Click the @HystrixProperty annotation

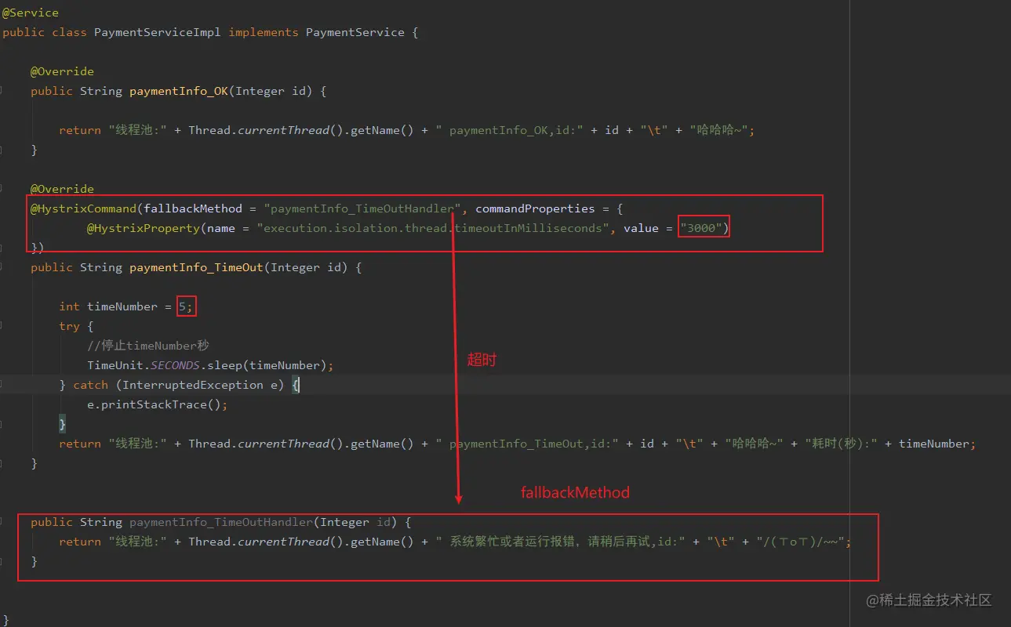pyautogui.click(x=144, y=228)
